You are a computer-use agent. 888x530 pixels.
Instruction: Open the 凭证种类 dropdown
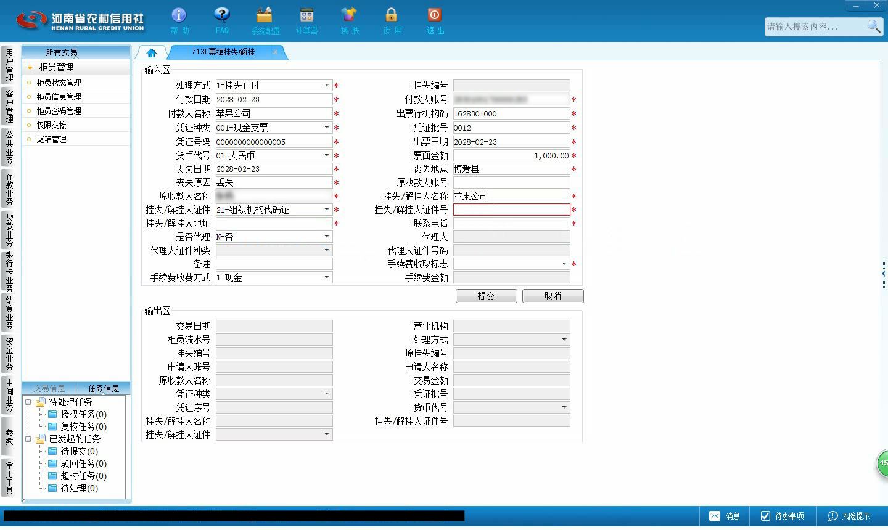click(327, 128)
